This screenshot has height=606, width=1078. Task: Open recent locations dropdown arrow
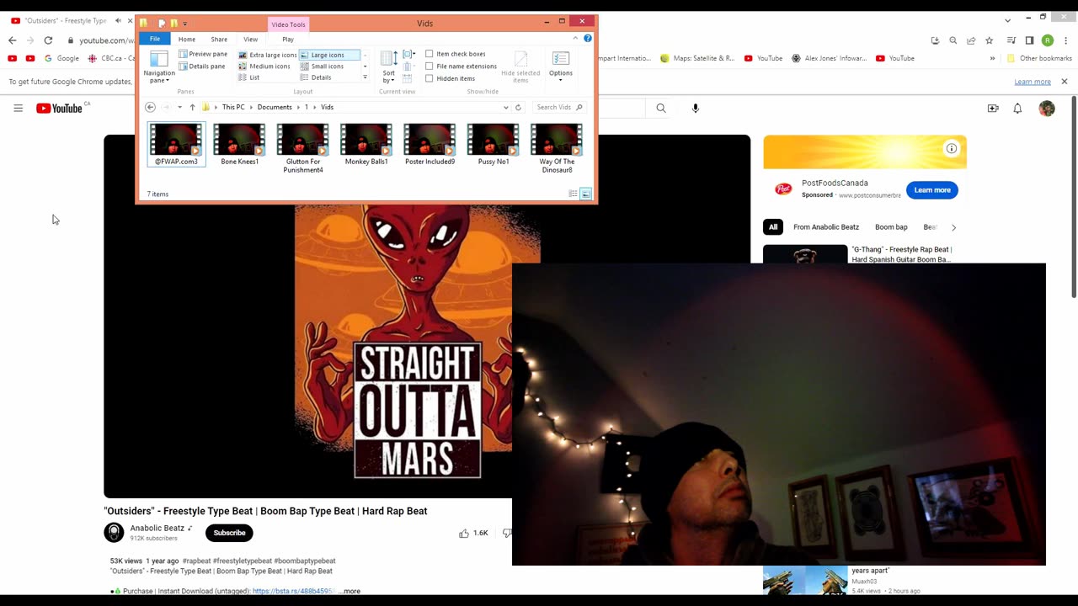[x=179, y=107]
